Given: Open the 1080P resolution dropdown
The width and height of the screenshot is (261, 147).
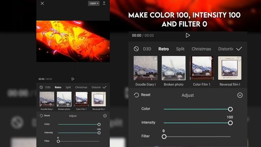Looking at the screenshot, I should (x=94, y=3).
